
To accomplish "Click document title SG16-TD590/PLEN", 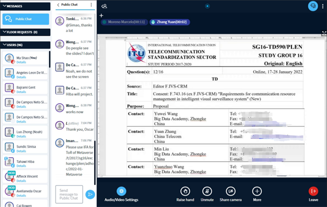I will (x=277, y=47).
